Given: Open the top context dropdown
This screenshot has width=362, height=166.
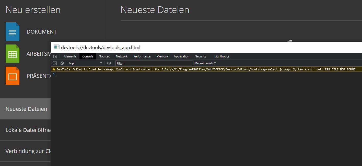Looking at the screenshot, I should (86, 63).
